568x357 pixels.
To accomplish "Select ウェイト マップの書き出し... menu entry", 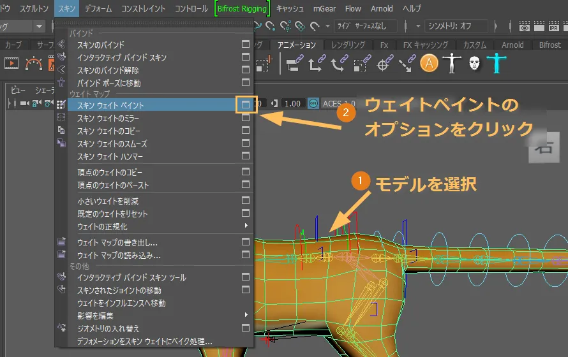I will pyautogui.click(x=117, y=242).
